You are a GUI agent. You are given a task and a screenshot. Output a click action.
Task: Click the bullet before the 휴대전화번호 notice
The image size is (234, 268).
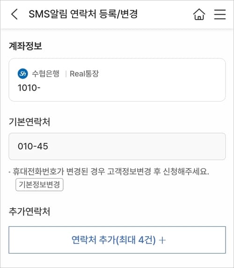tap(9, 172)
